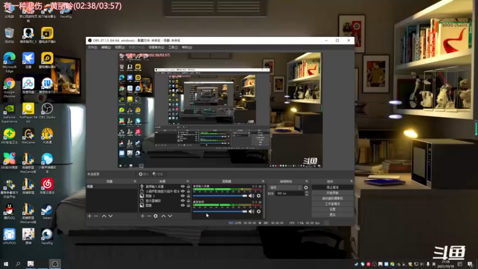Screen dimensions: 478x269
Task: Click the 工作室模式 studio mode button
Action: tap(332, 204)
